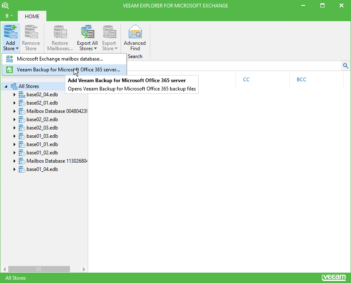Click the Export Store icon
Viewport: 351px width, 283px height.
pos(109,32)
